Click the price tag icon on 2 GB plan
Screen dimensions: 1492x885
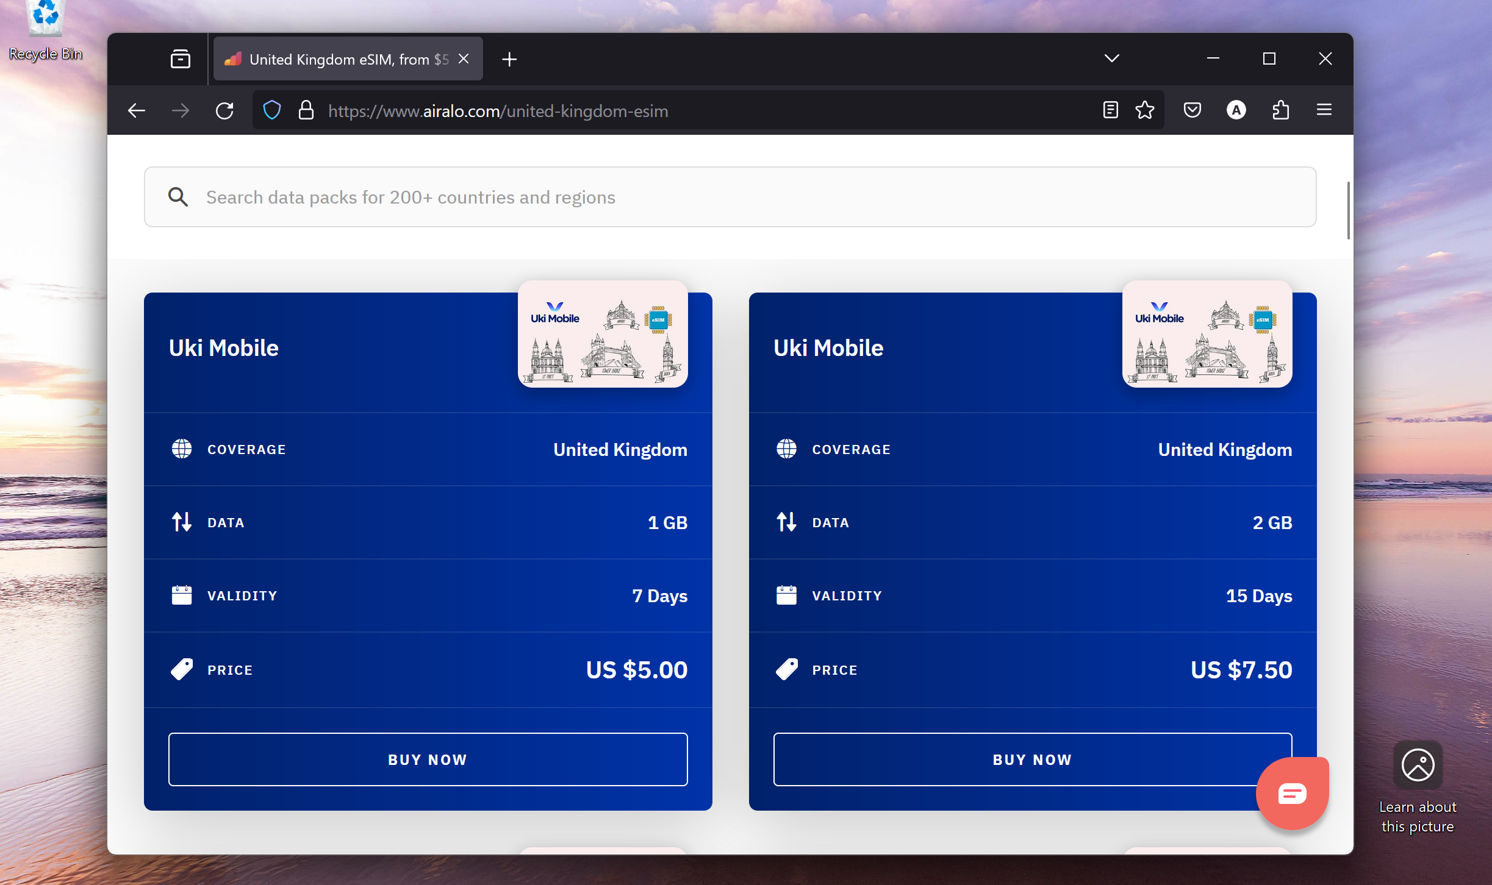(x=786, y=669)
